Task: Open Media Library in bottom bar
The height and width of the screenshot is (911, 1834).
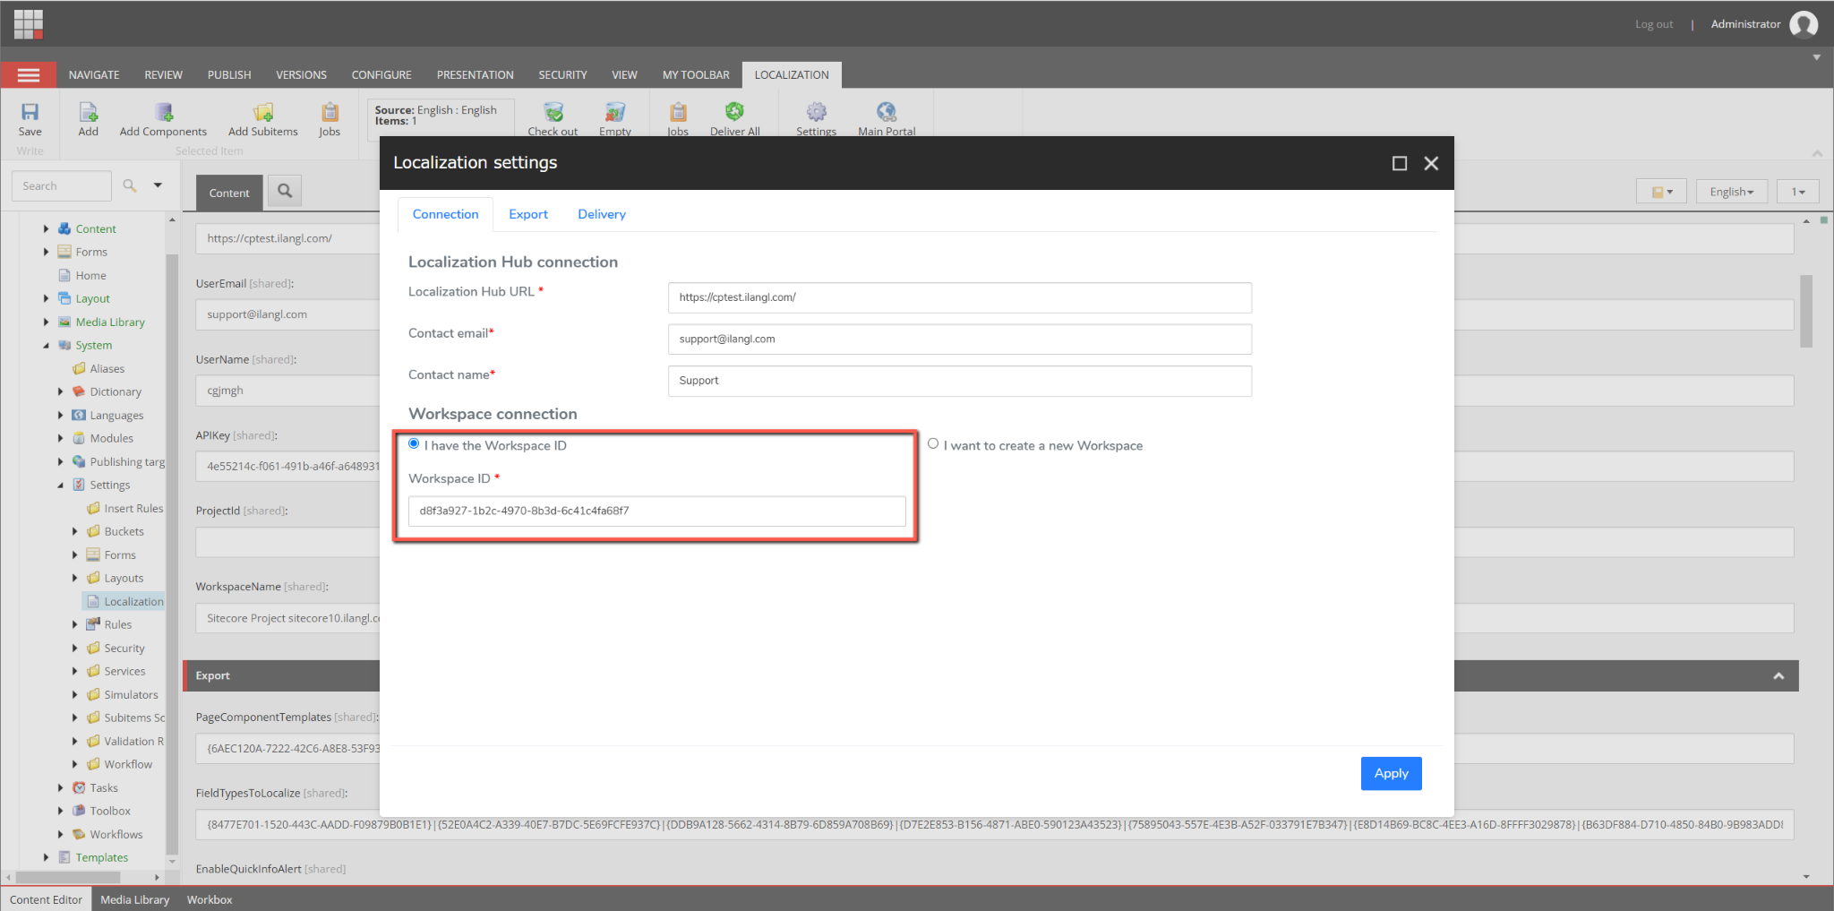Action: point(134,899)
